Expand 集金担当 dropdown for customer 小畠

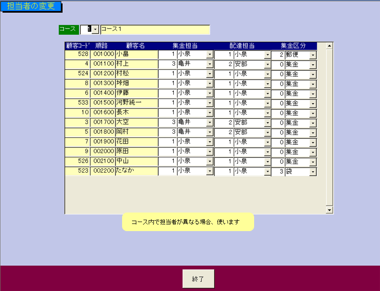coord(209,55)
